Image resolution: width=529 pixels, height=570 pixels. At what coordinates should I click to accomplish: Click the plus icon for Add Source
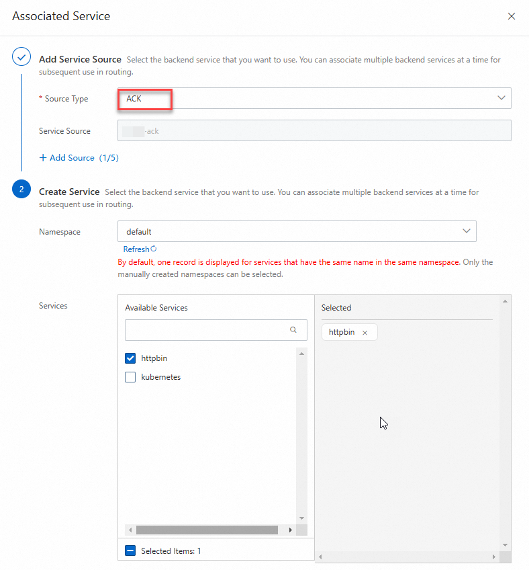43,158
